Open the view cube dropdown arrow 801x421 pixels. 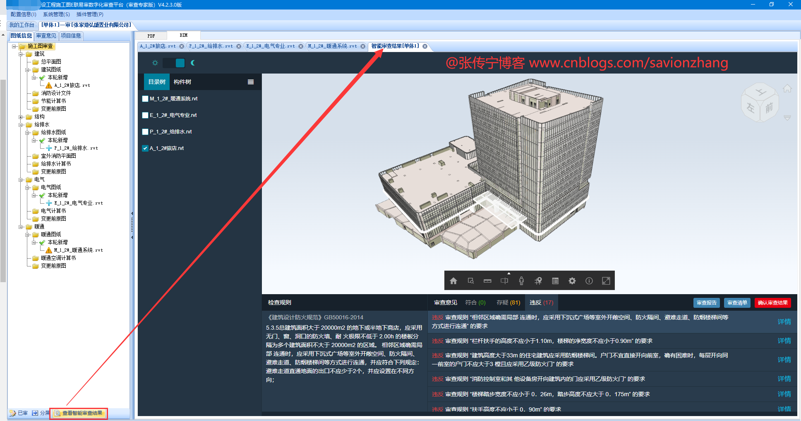(x=787, y=118)
